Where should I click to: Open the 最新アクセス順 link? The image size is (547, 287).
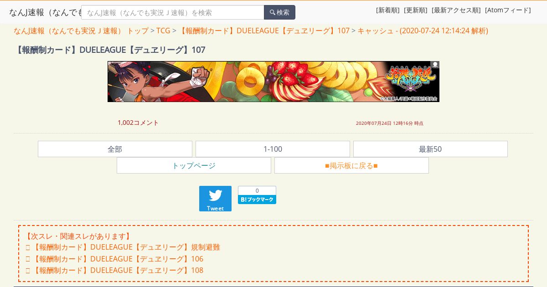pyautogui.click(x=456, y=10)
